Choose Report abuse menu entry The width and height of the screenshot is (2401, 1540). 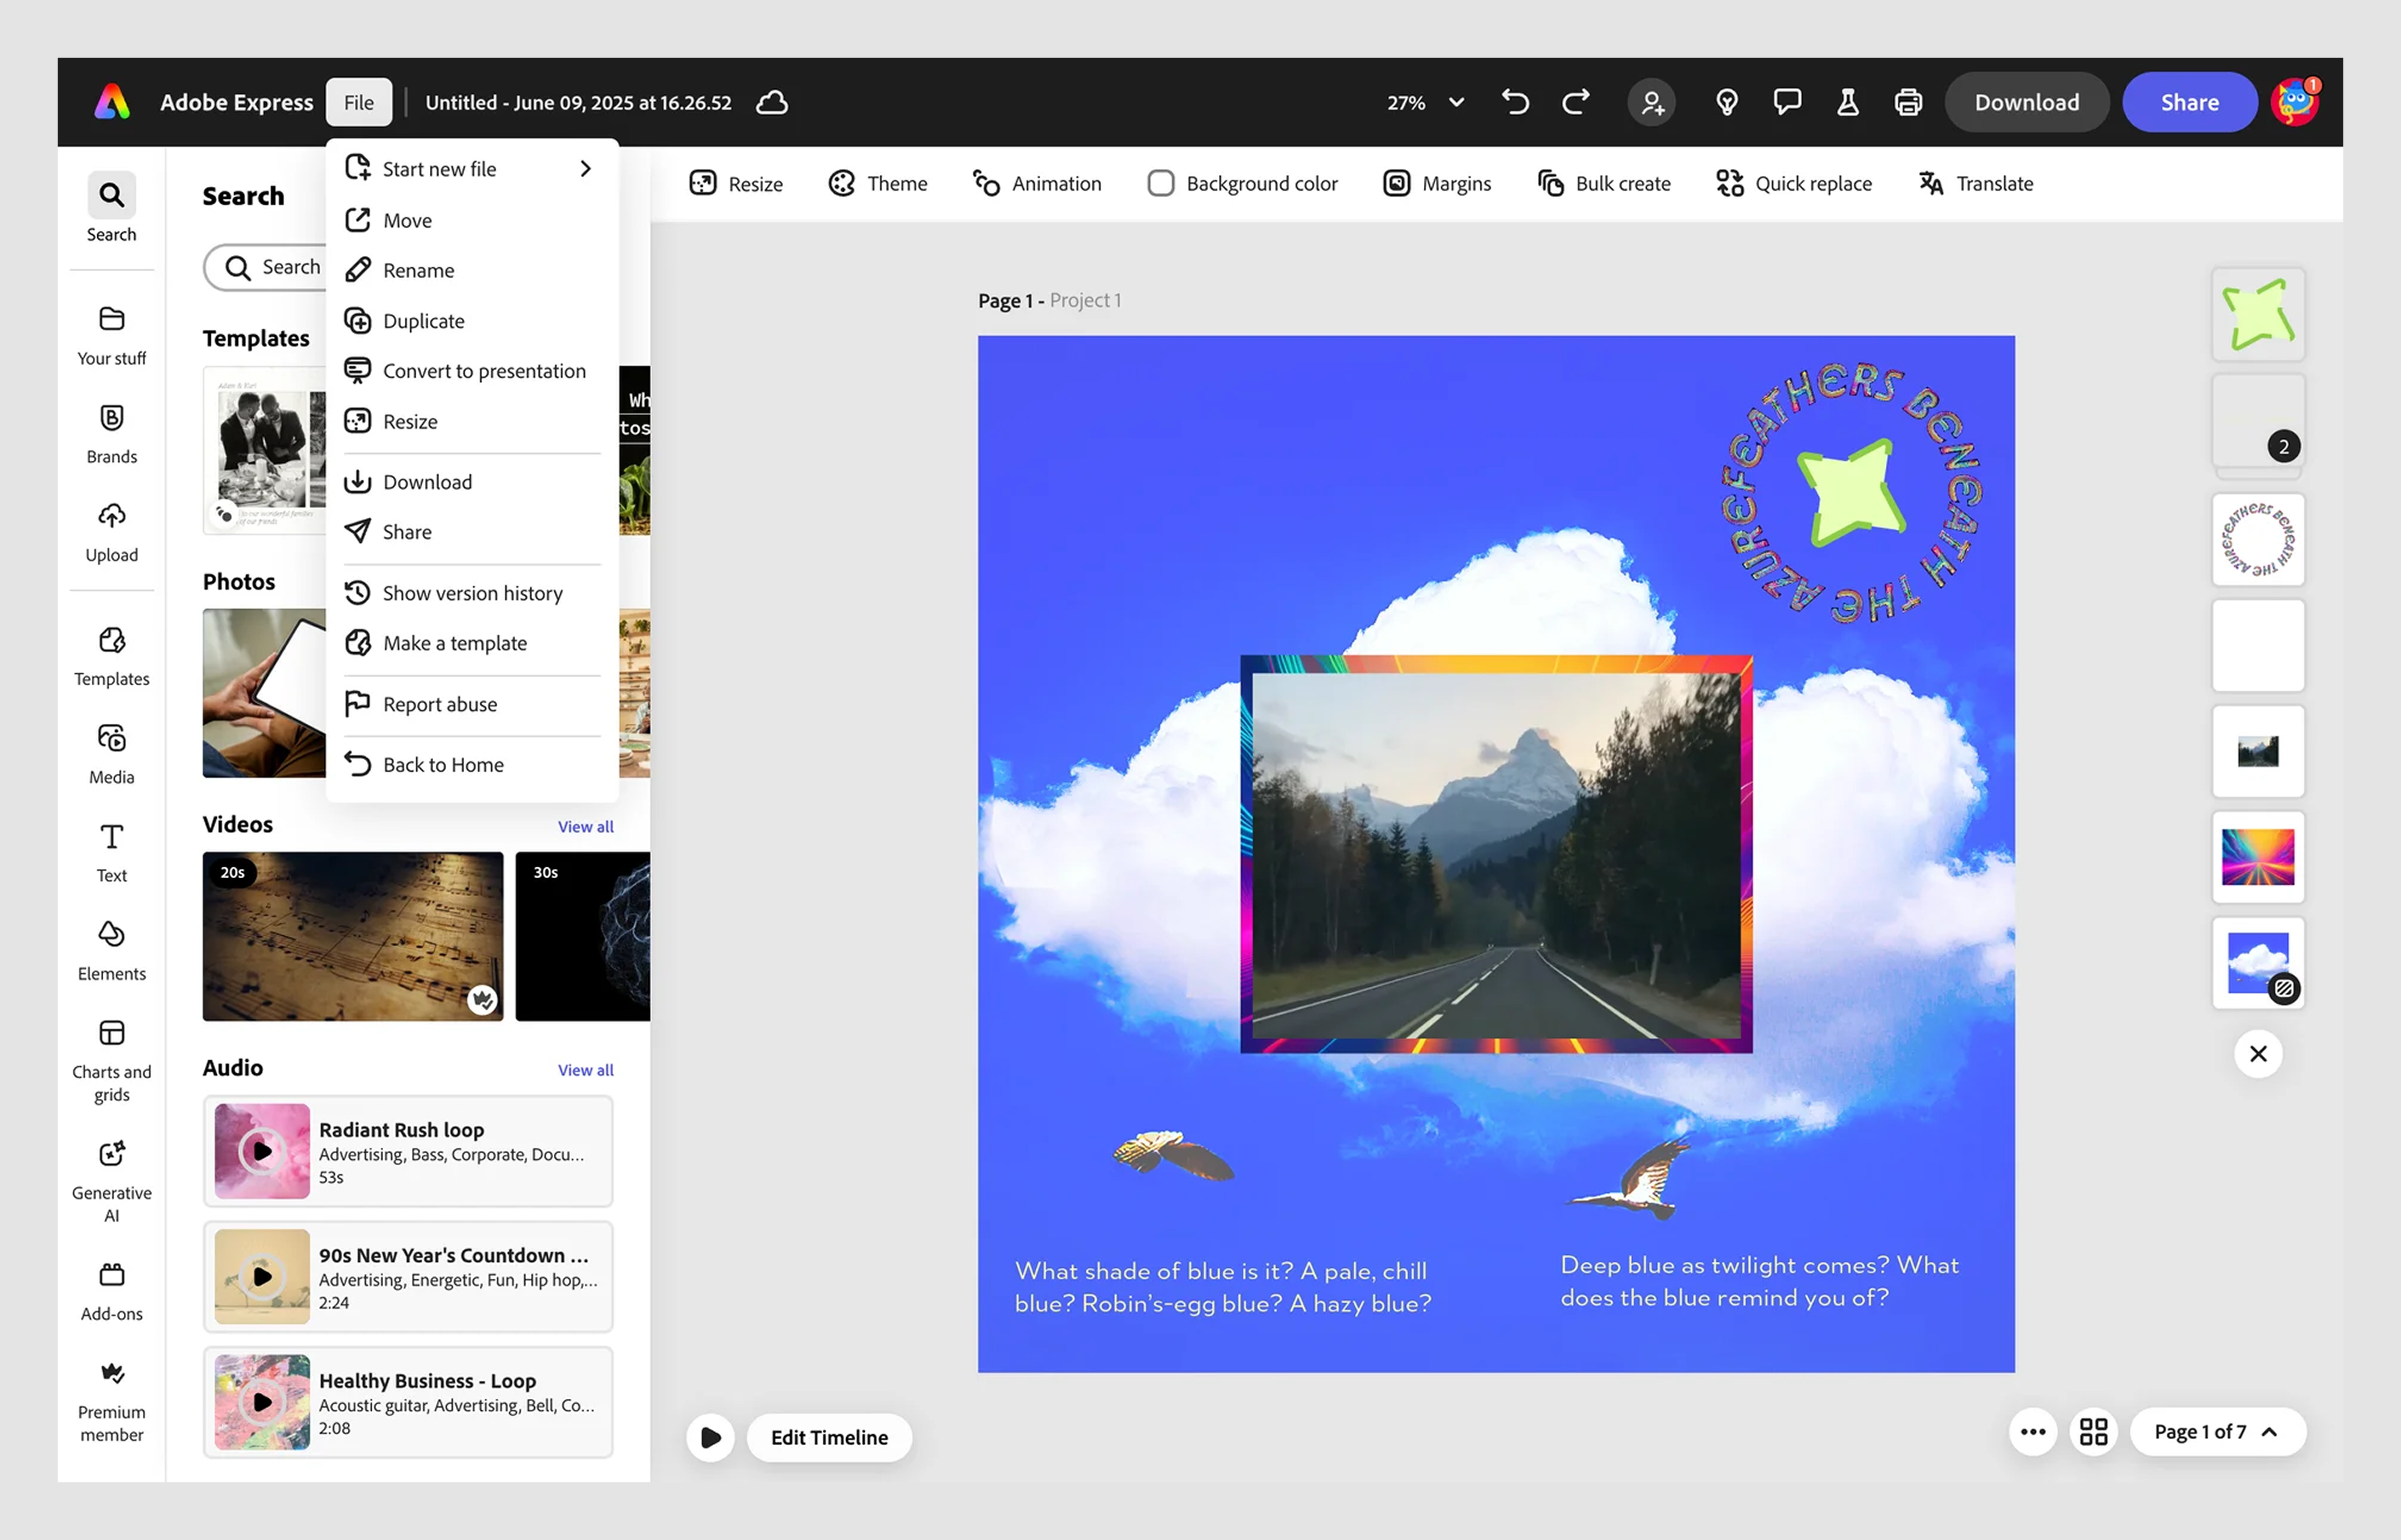click(x=472, y=704)
